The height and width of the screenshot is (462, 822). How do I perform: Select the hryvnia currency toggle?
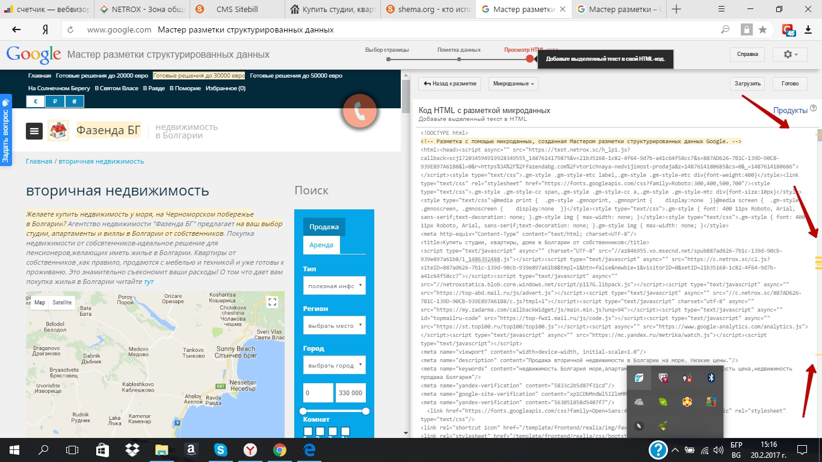[74, 102]
